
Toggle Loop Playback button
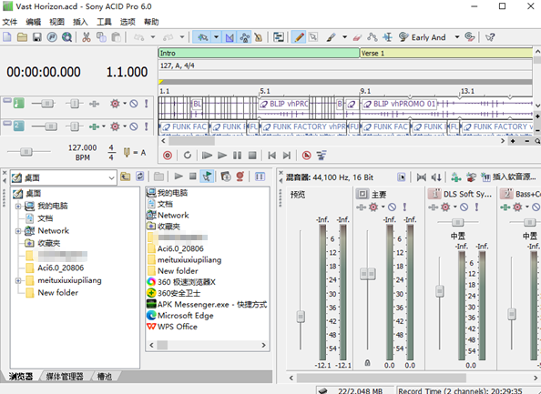[x=188, y=156]
